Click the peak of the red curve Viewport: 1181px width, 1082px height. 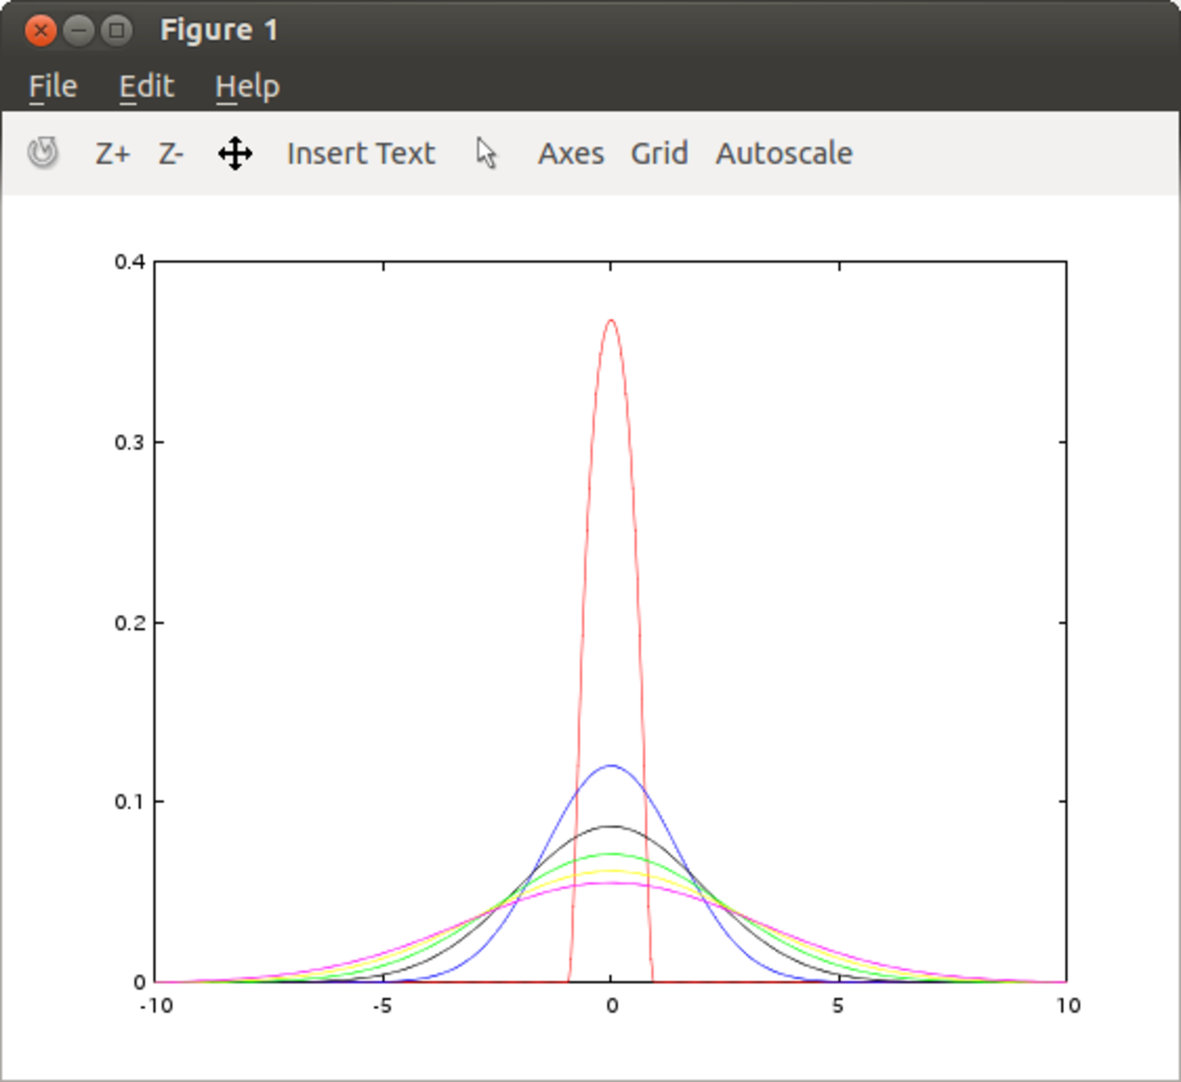point(610,320)
